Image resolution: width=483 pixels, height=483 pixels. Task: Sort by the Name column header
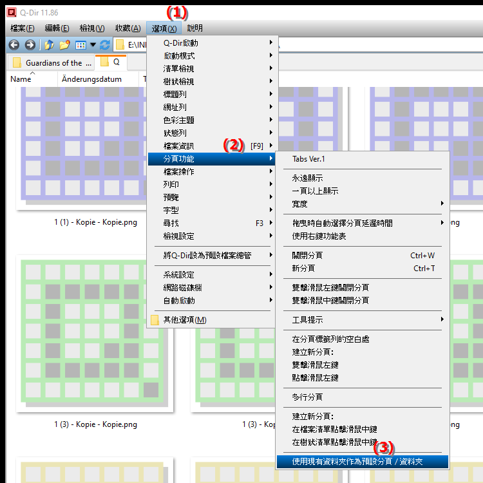(x=32, y=79)
